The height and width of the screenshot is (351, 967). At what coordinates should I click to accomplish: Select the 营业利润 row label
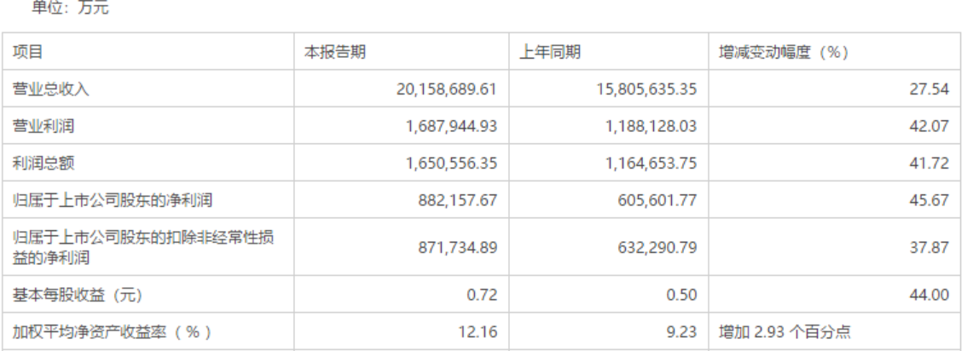[37, 125]
